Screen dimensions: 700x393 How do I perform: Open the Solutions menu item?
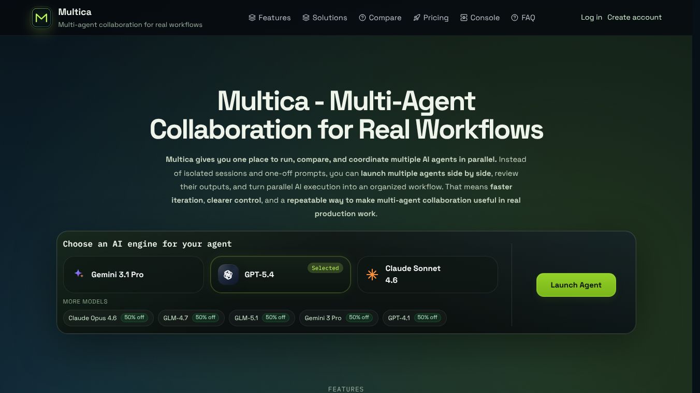[x=325, y=18]
